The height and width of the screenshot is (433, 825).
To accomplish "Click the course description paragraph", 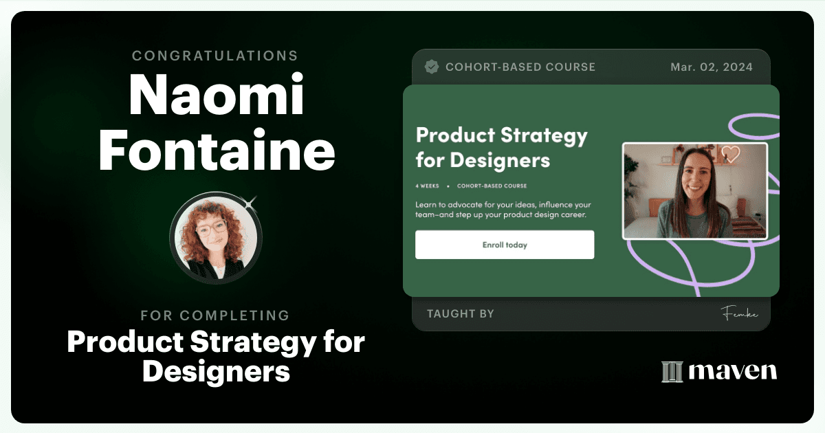I will [503, 210].
